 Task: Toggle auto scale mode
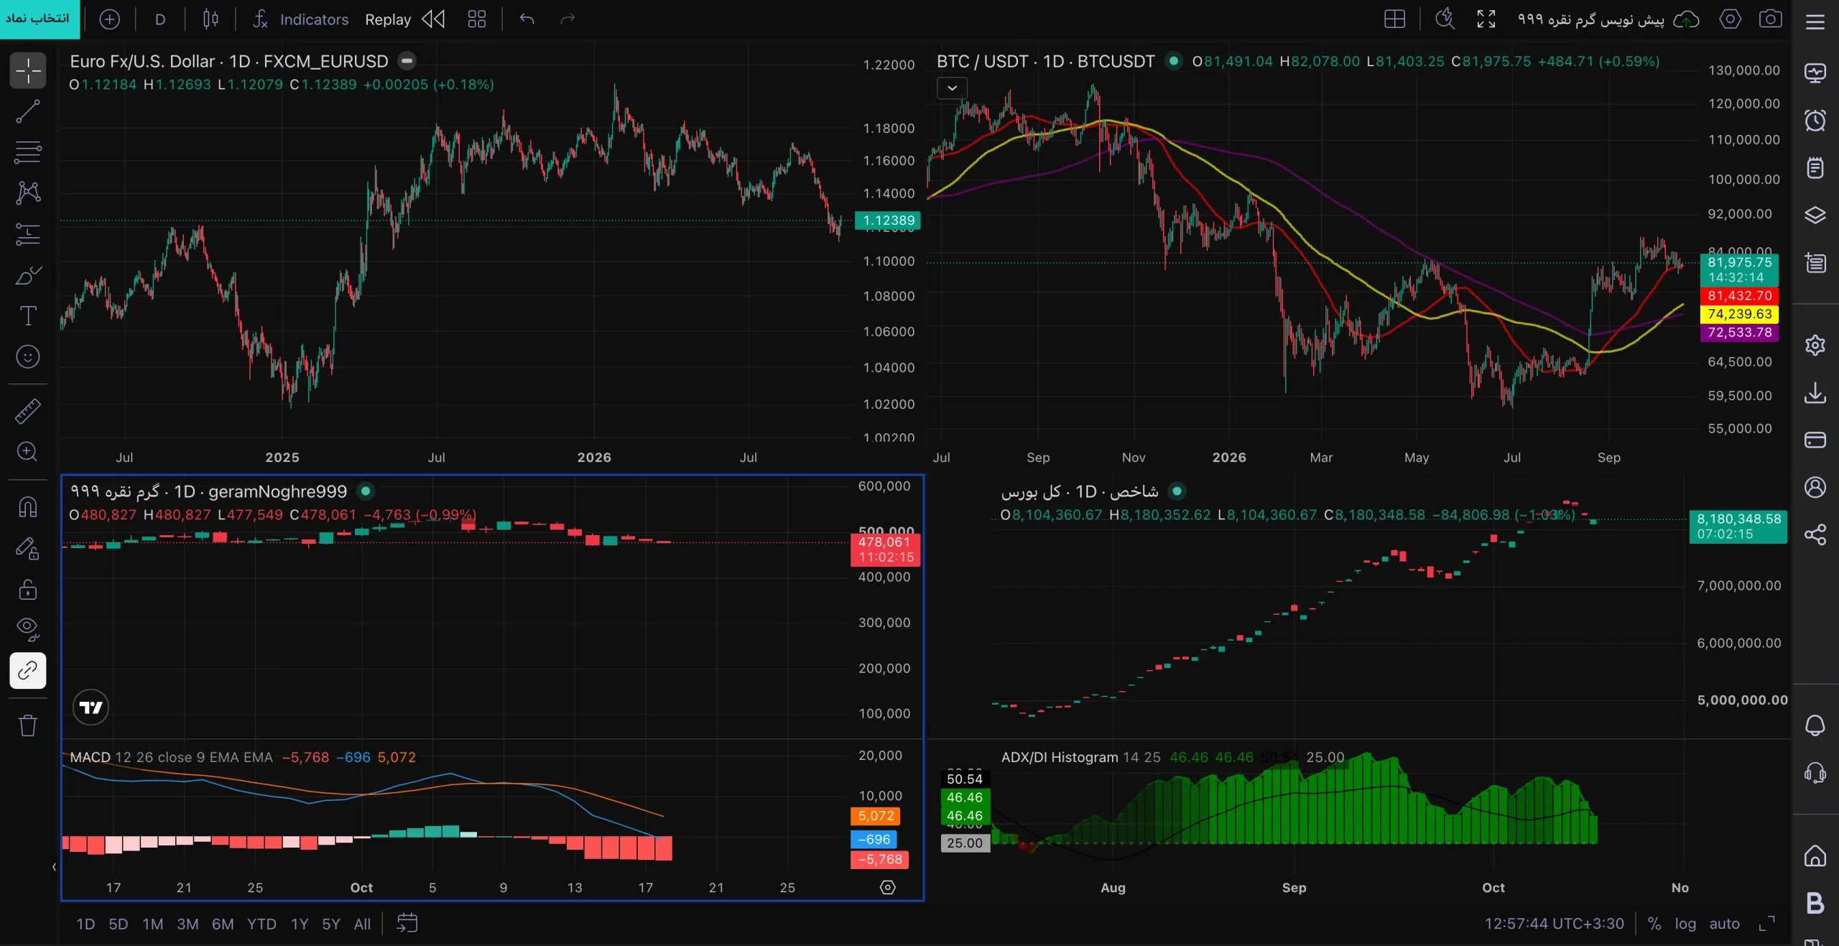(x=1725, y=924)
